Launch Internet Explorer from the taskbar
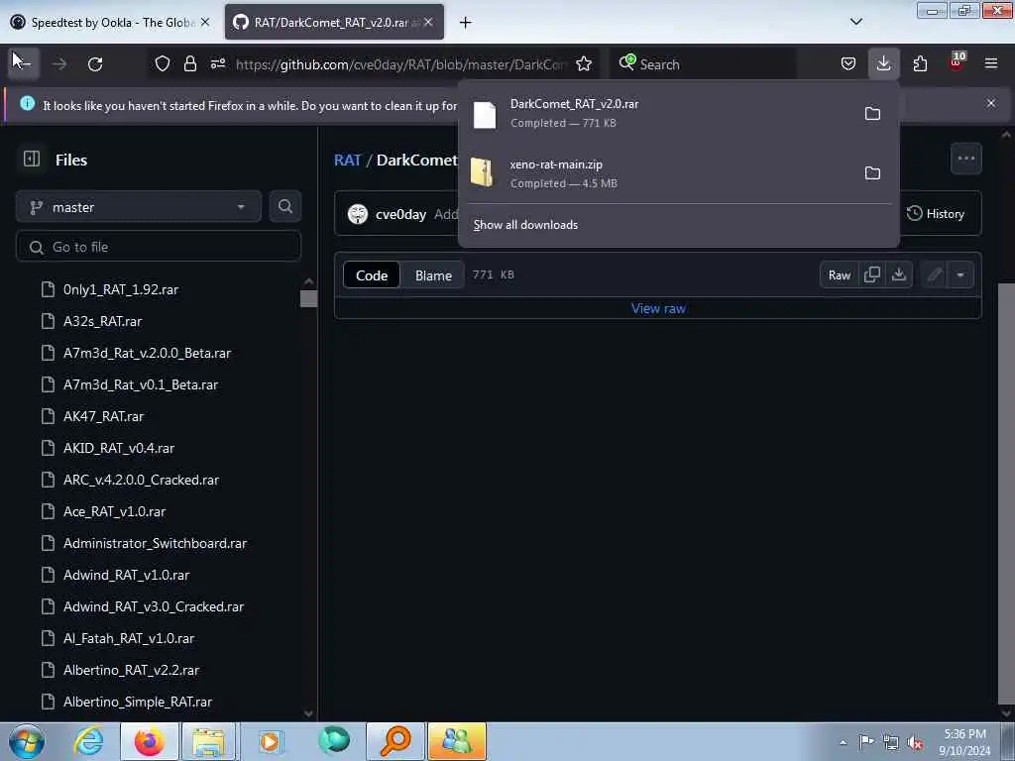This screenshot has width=1015, height=761. click(x=88, y=741)
